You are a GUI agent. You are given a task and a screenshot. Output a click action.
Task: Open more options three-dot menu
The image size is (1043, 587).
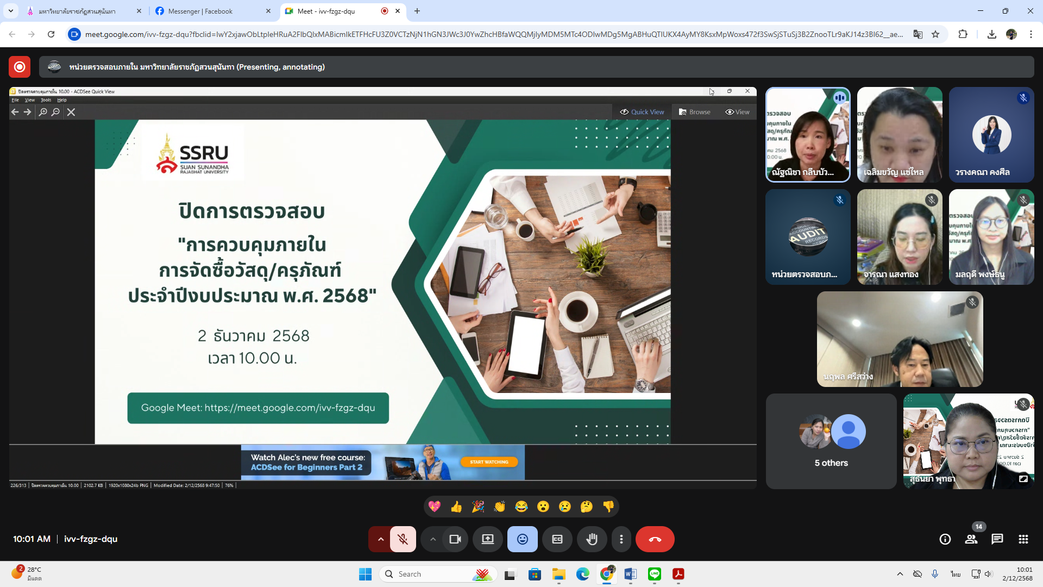point(621,539)
